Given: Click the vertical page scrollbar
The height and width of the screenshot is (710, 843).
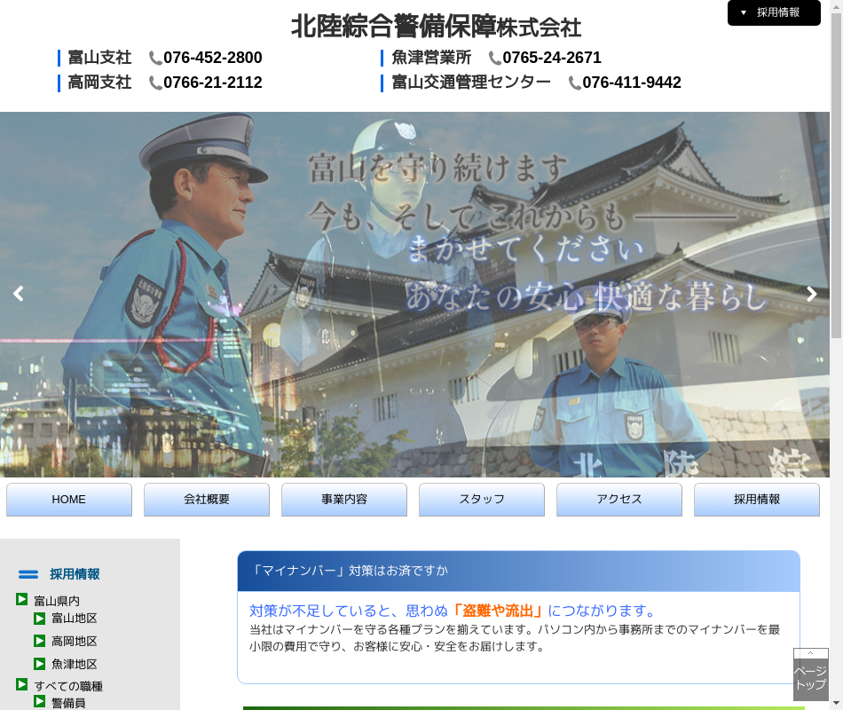Looking at the screenshot, I should click(x=836, y=177).
